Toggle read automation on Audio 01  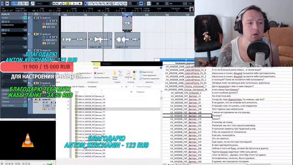(x=52, y=21)
